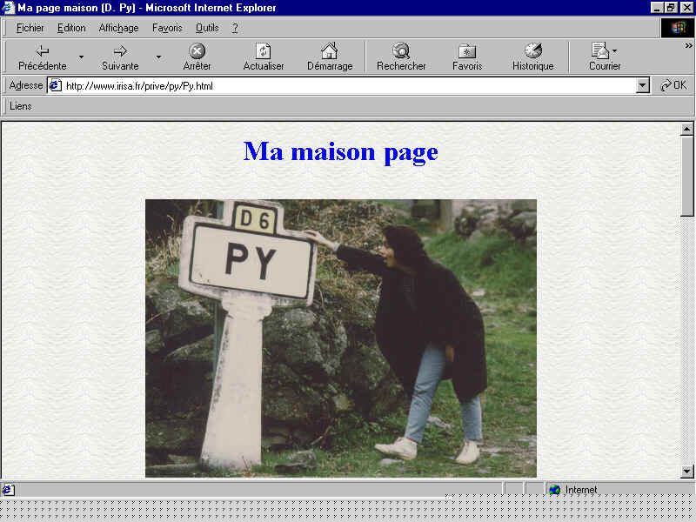Open the Edition menu
This screenshot has width=696, height=522.
coord(71,28)
